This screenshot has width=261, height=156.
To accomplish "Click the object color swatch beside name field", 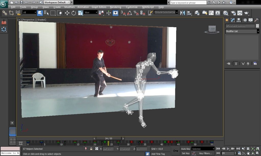I will click(x=257, y=26).
